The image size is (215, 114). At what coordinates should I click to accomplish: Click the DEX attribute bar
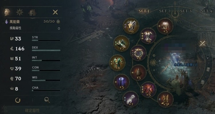pyautogui.click(x=46, y=50)
